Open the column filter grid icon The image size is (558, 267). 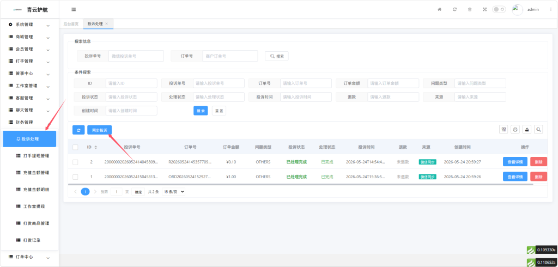504,130
